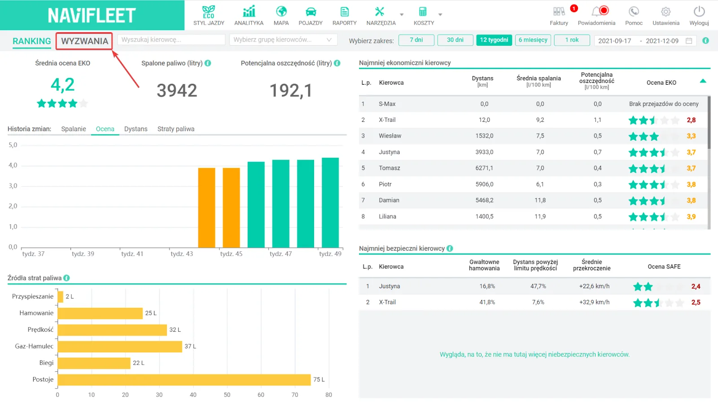Click info icon beside Źródła strat paliwa

[66, 278]
